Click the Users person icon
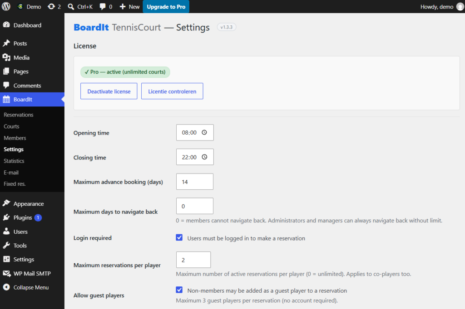Screen dimensions: 465x309 point(6,232)
